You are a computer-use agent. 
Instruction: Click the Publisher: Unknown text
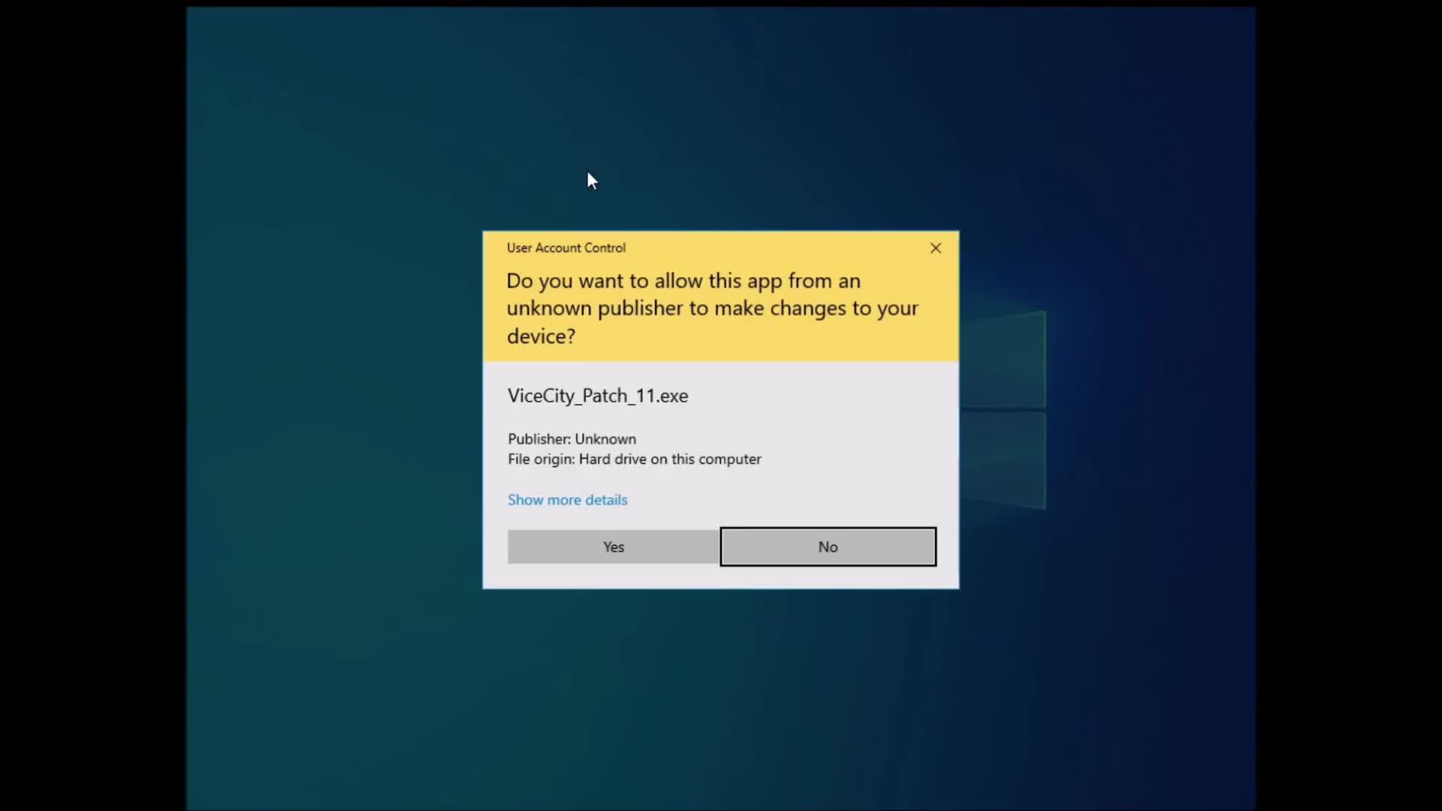point(572,439)
